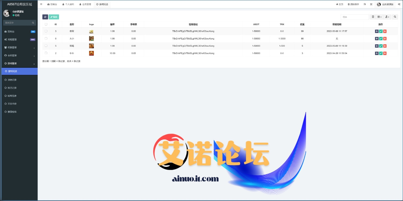The image size is (403, 201).
Task: Switch to the 个人资料 tab
Action: 68,4
